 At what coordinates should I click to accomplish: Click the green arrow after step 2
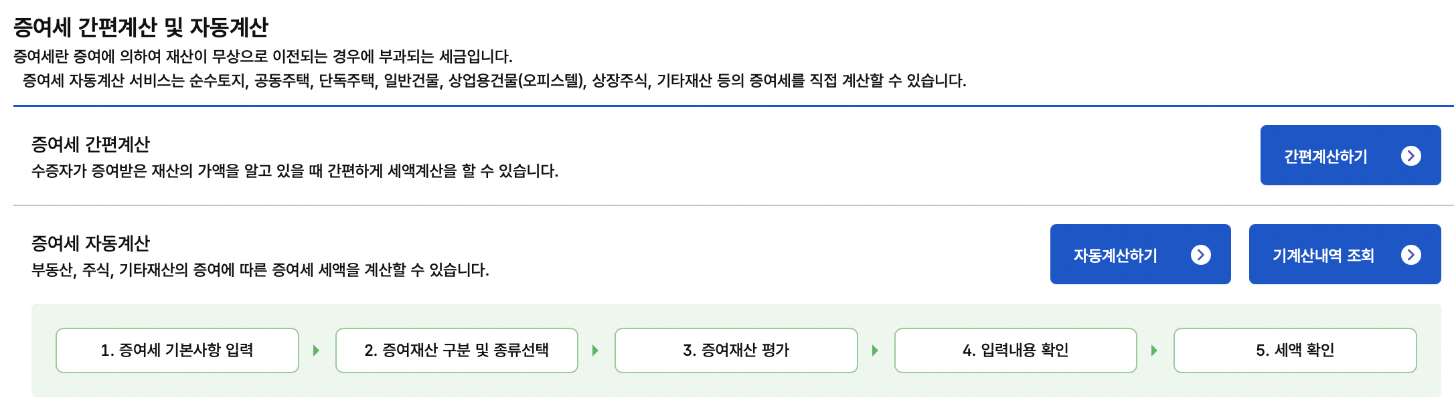[595, 350]
